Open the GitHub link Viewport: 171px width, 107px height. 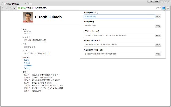[27, 63]
